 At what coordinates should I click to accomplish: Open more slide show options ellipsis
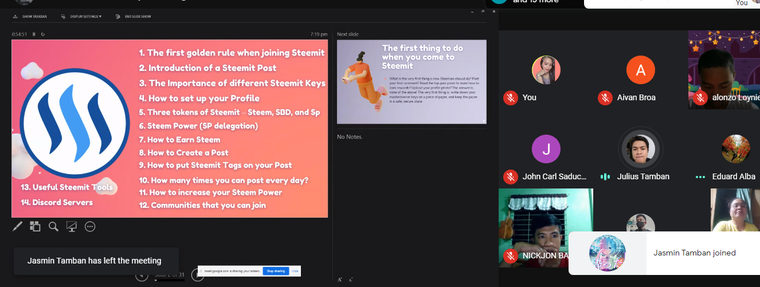(x=90, y=226)
